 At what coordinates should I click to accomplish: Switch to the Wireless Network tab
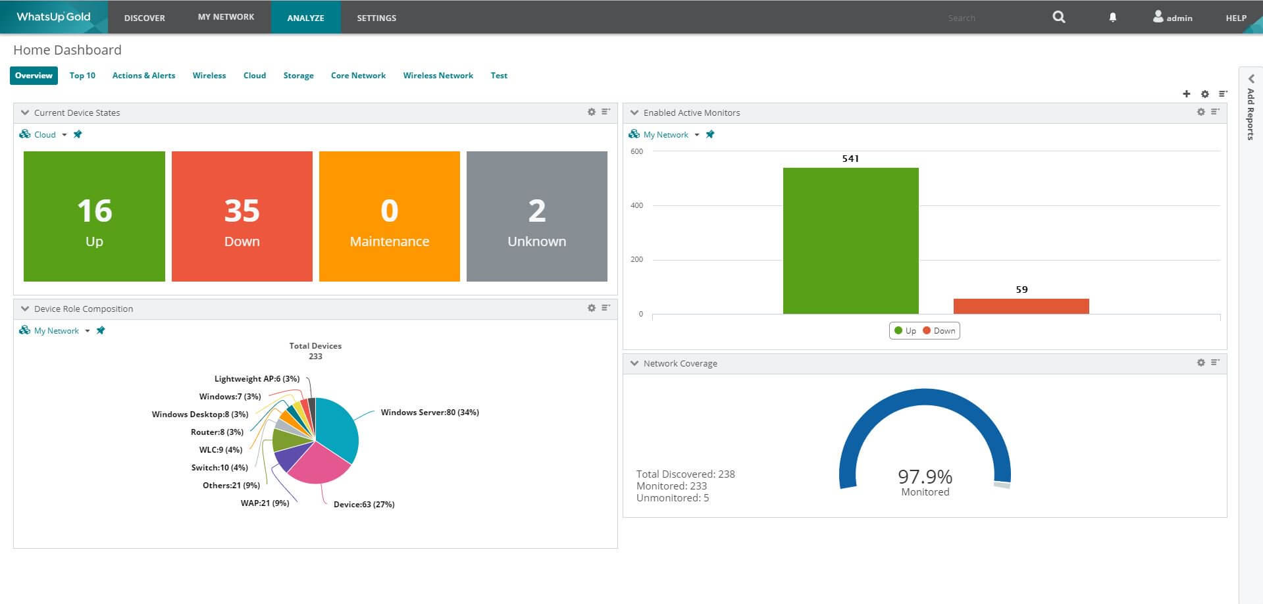(x=438, y=75)
